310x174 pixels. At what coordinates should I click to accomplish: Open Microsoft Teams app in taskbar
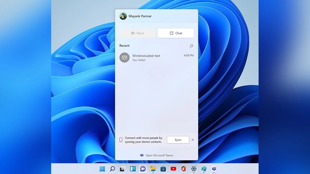[x=214, y=169]
